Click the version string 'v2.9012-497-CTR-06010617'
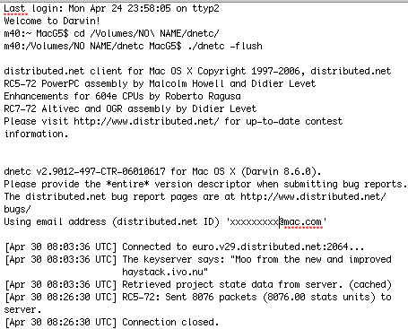 (x=100, y=171)
